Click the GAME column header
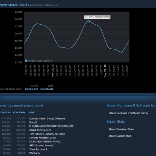Screen dimensions: 156x156 [x=32, y=112]
